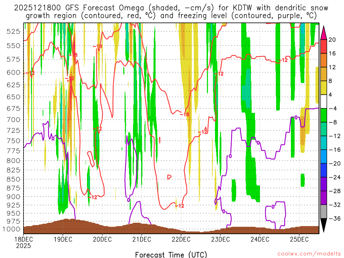
Task: Click the white -4 to 4 colorbar segment
Action: [x=324, y=101]
